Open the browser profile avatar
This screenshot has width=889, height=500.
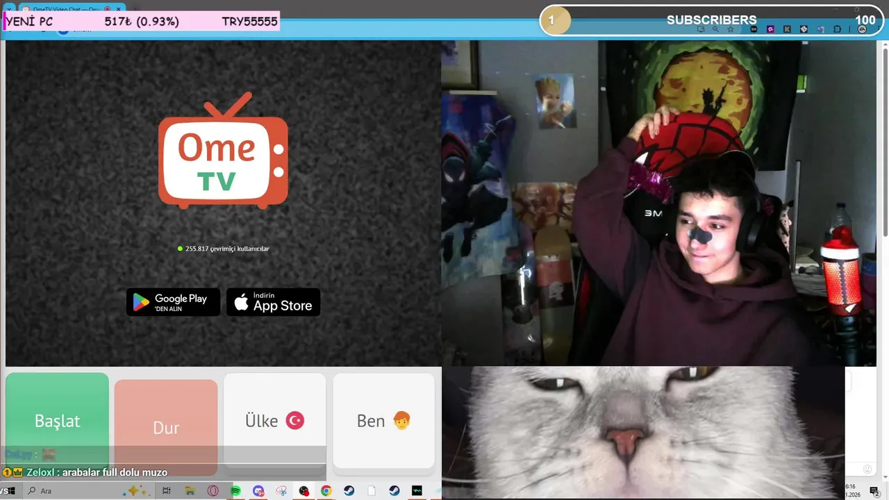[862, 29]
